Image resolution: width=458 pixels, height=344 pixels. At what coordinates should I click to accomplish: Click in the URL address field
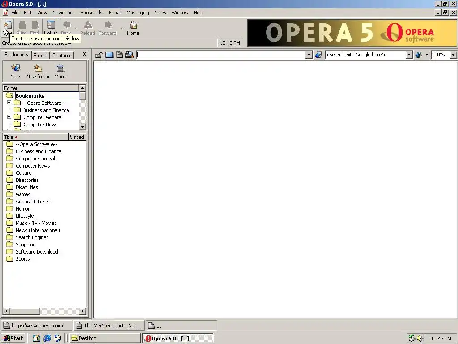(221, 55)
